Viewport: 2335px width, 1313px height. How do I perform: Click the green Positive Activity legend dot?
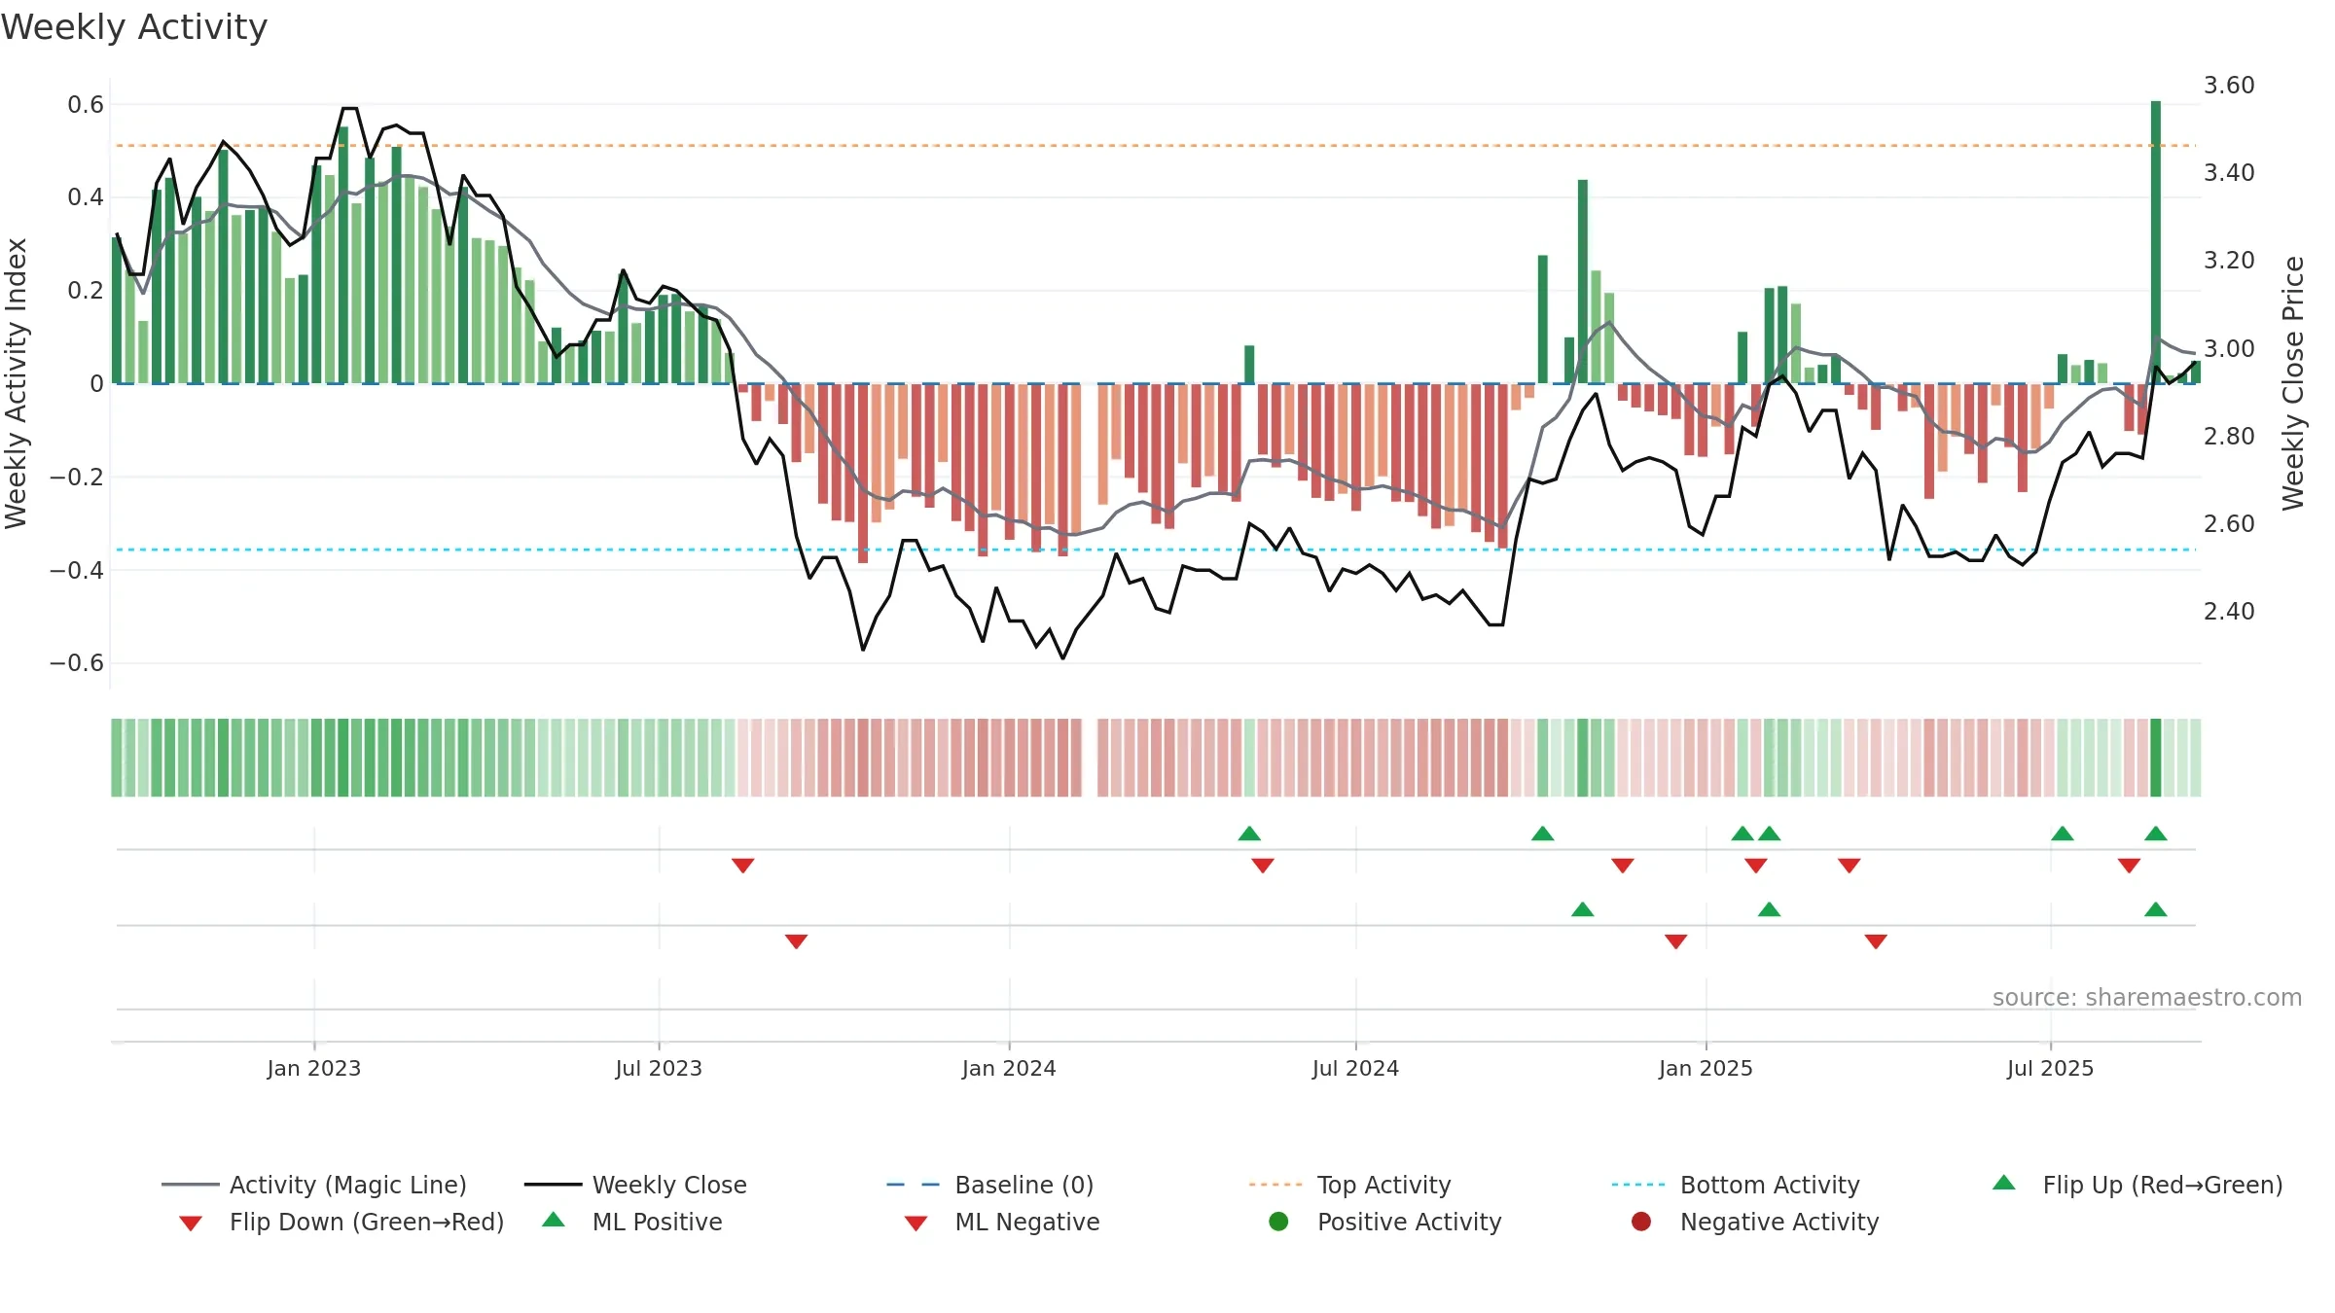click(x=1279, y=1222)
